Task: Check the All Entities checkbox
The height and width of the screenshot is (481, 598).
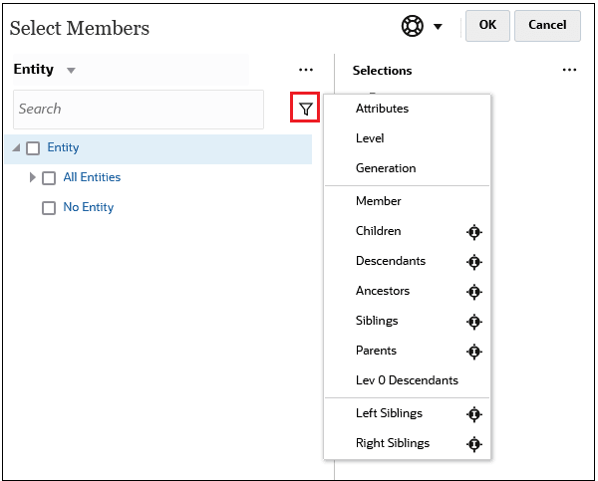Action: point(49,178)
